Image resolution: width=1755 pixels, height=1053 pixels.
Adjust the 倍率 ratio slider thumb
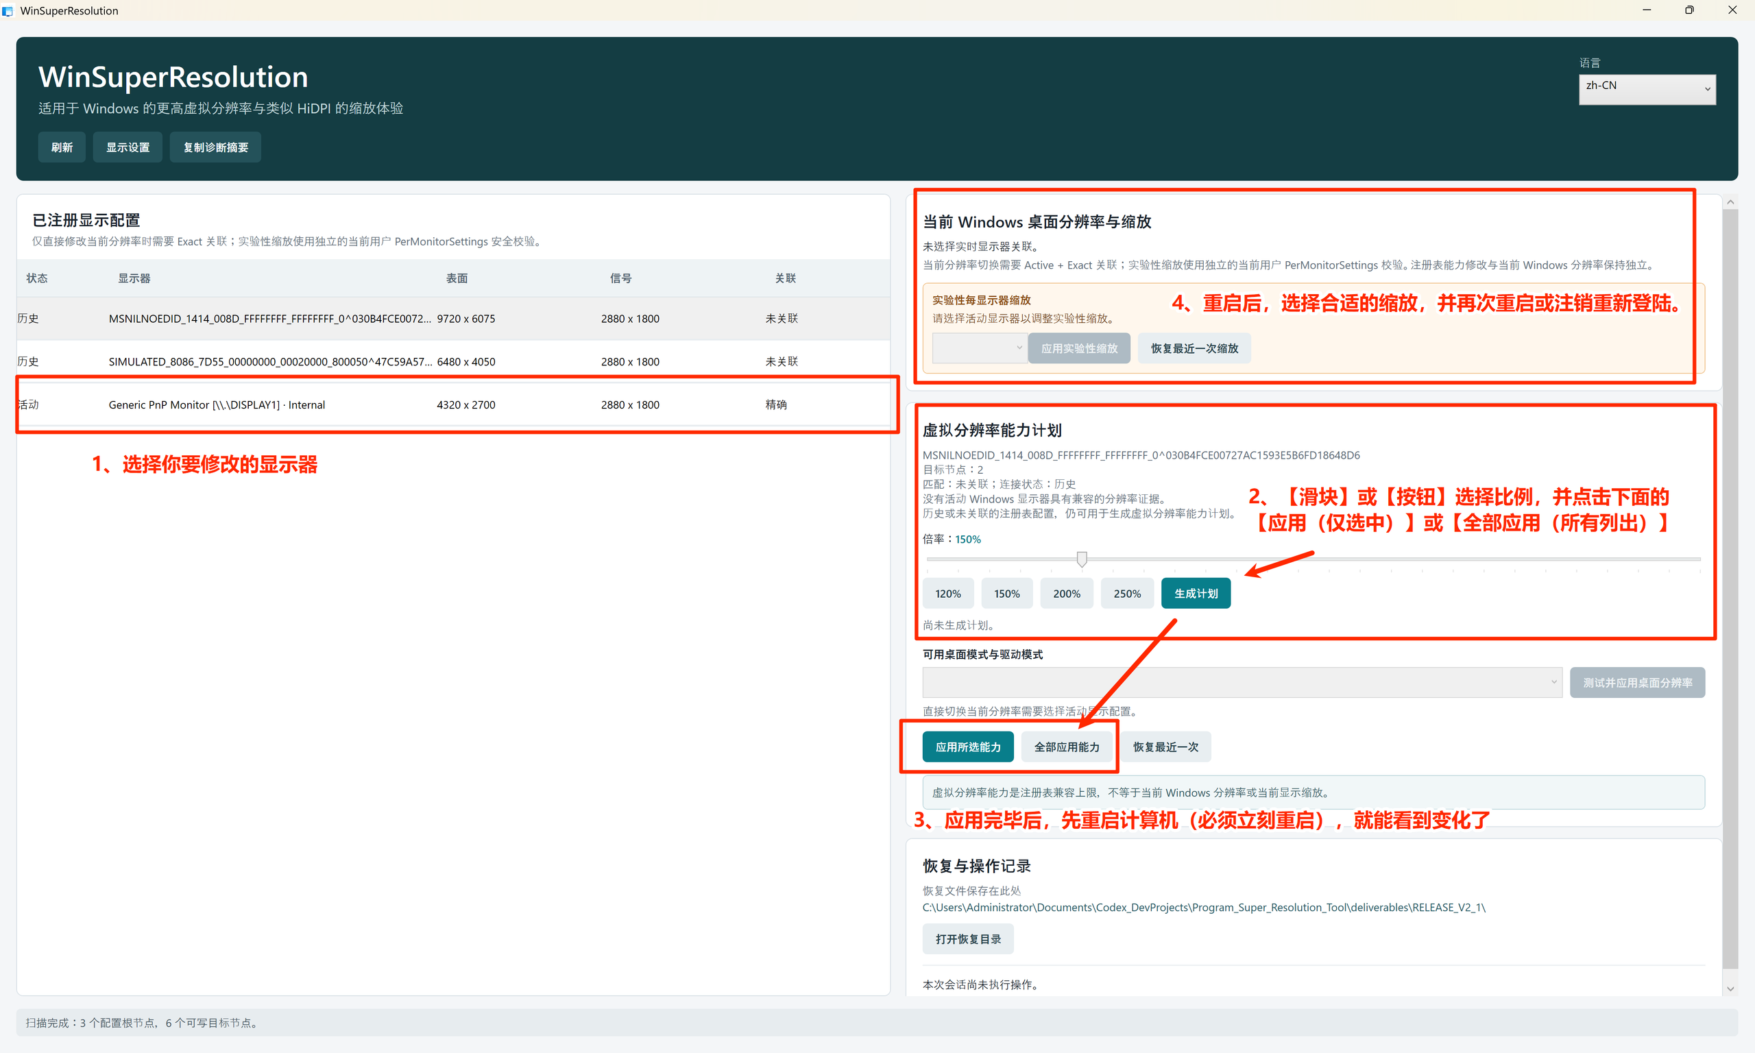1082,559
